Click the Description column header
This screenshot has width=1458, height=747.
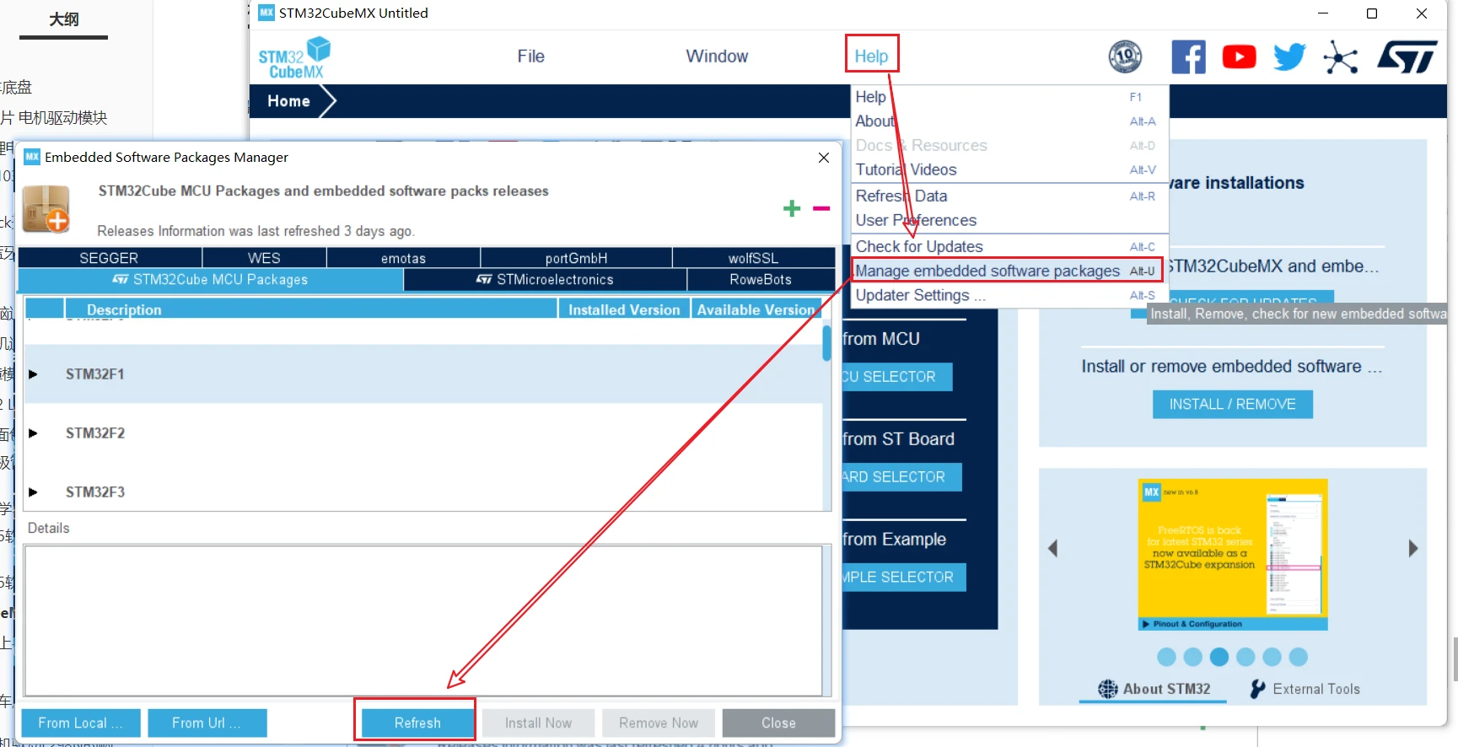pyautogui.click(x=310, y=309)
